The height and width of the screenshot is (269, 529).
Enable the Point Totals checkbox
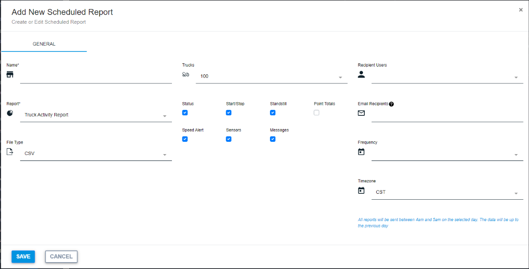coord(316,113)
